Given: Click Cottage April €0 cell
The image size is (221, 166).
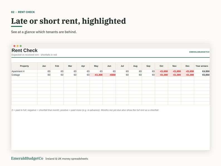Looking at the screenshot, I should point(83,75).
